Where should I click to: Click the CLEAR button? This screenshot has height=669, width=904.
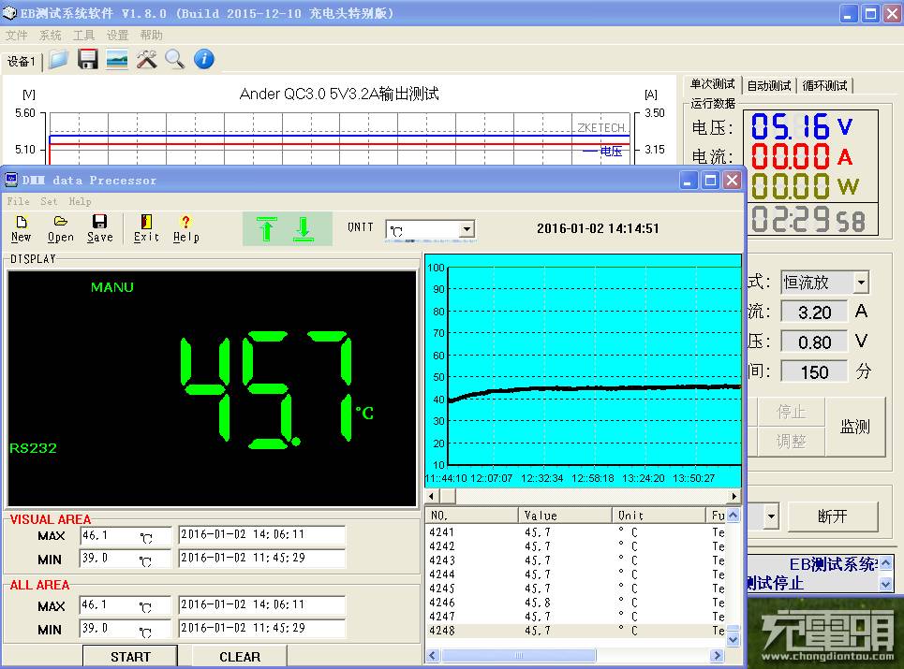[x=240, y=657]
